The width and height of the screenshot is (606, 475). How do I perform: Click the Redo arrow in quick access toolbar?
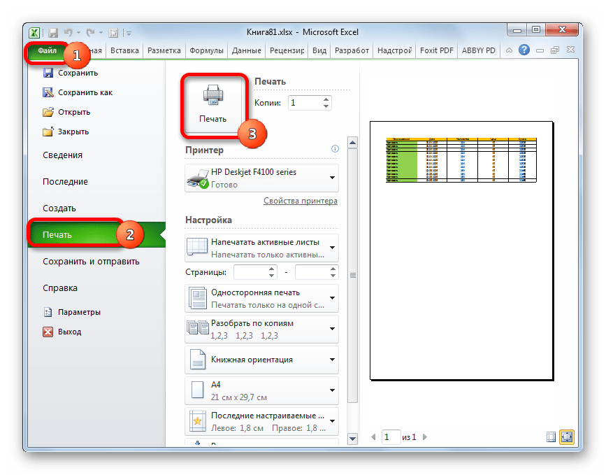[91, 33]
